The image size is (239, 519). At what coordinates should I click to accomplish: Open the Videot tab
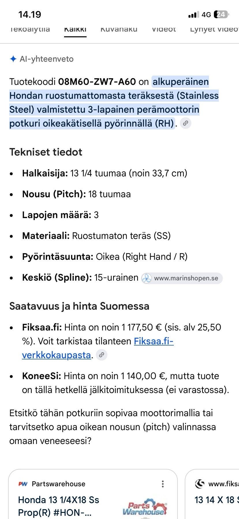pos(164,29)
